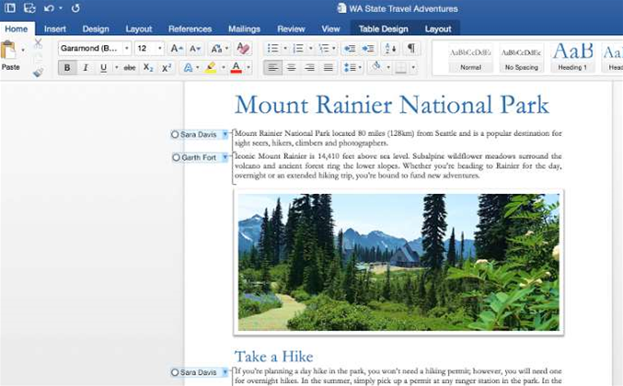Viewport: 623px width, 386px height.
Task: Toggle underline formatting
Action: click(x=103, y=67)
